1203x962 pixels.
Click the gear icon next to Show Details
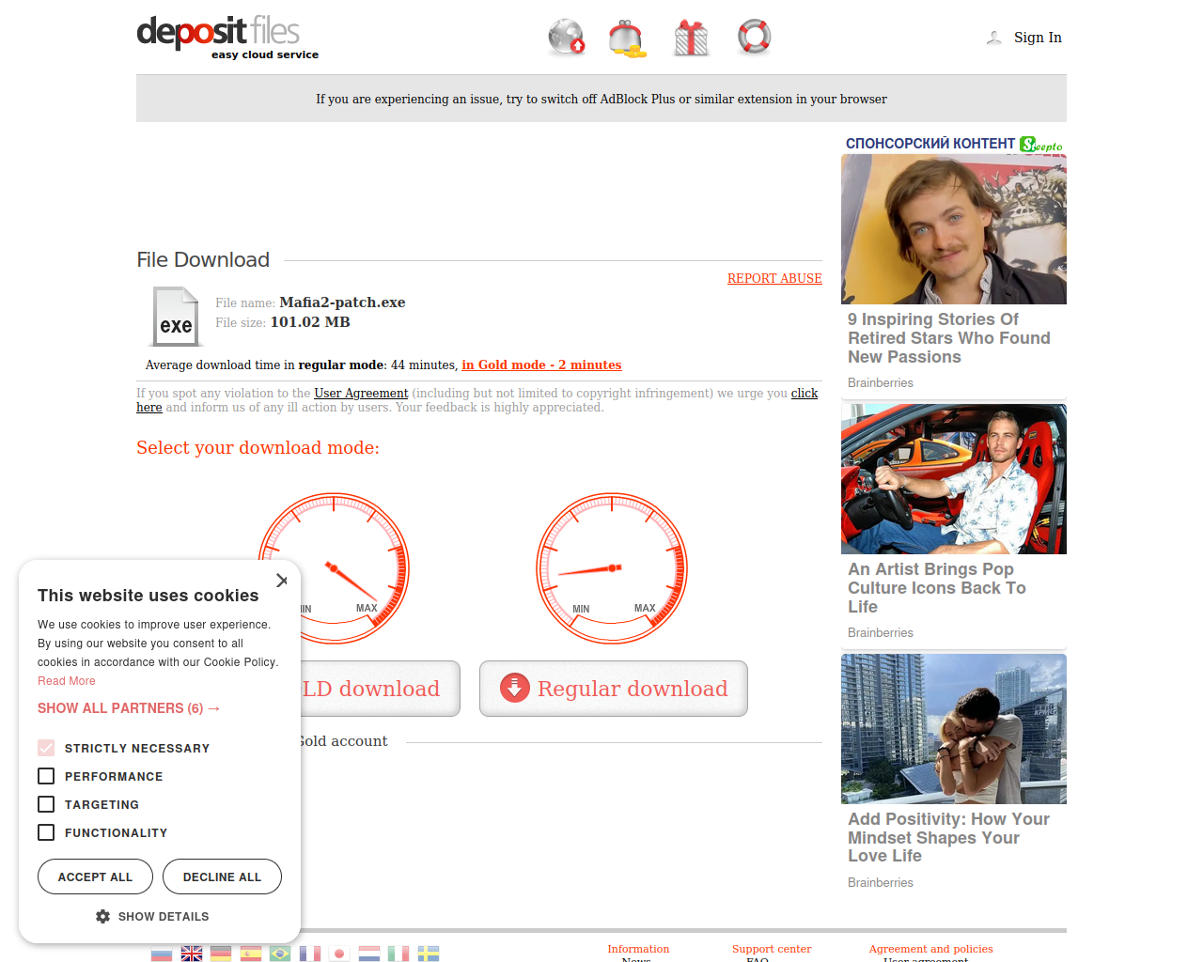point(102,916)
